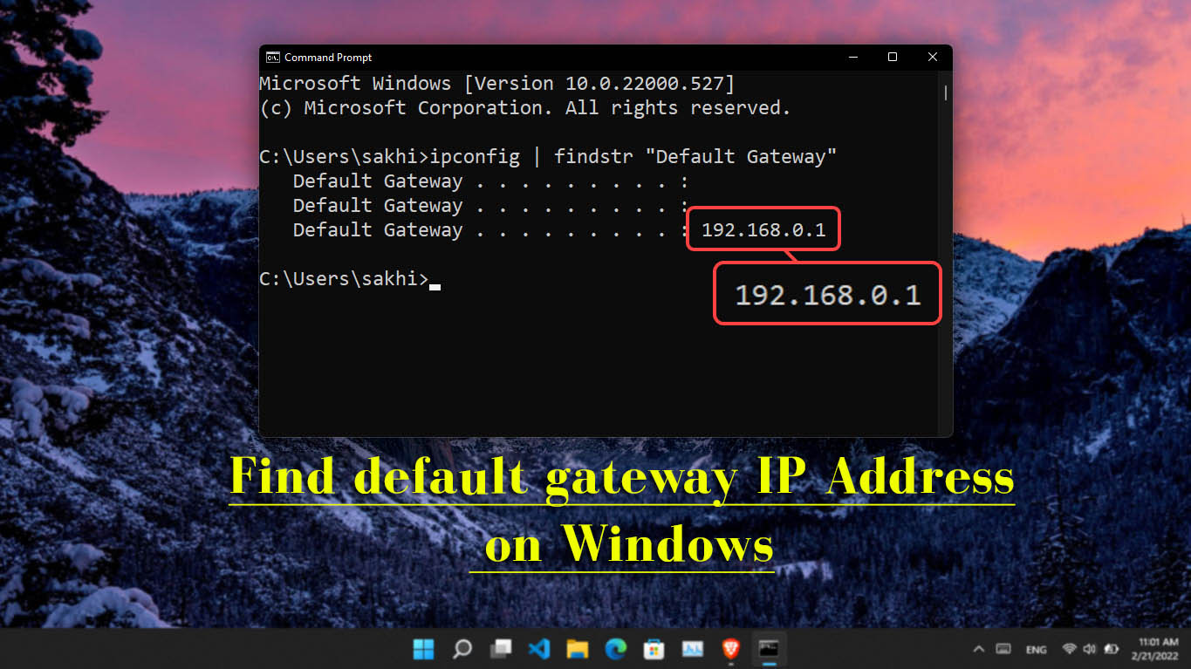This screenshot has width=1191, height=669.
Task: Open the battery status flyout
Action: click(x=1112, y=649)
